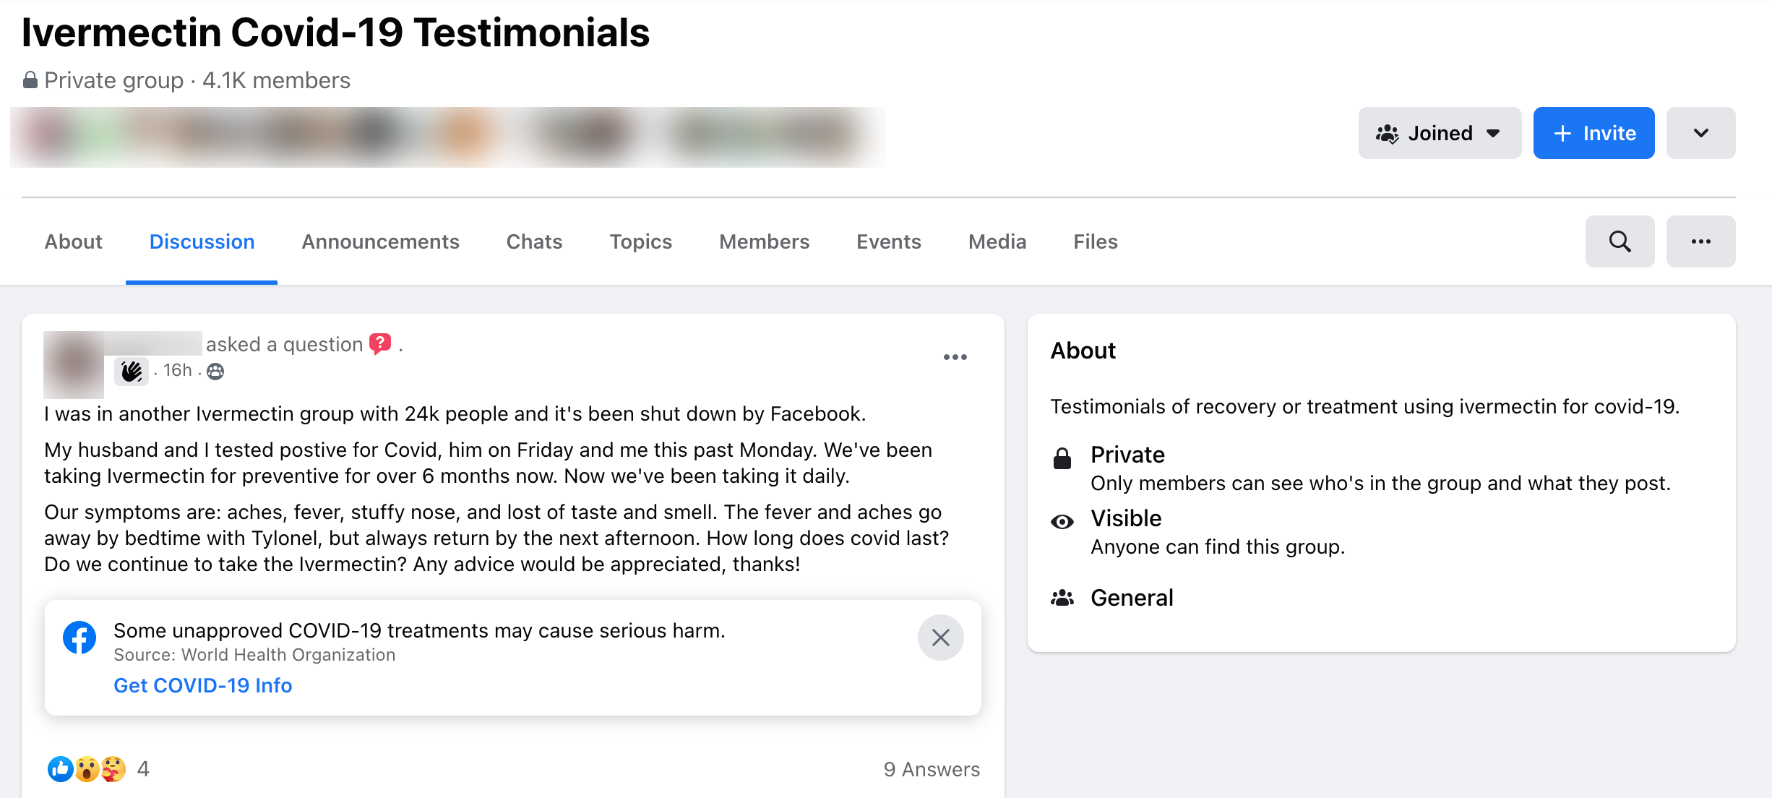1772x798 pixels.
Task: Open the 9 Answers on the question
Action: click(x=931, y=769)
